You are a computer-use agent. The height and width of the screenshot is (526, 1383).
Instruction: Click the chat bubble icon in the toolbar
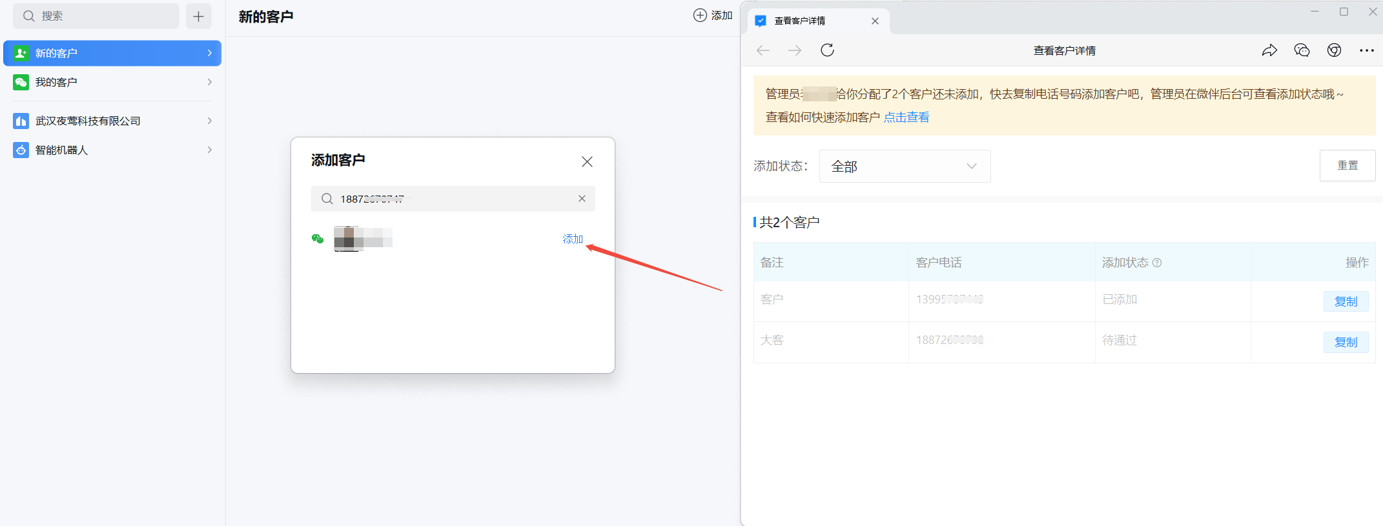click(1302, 50)
